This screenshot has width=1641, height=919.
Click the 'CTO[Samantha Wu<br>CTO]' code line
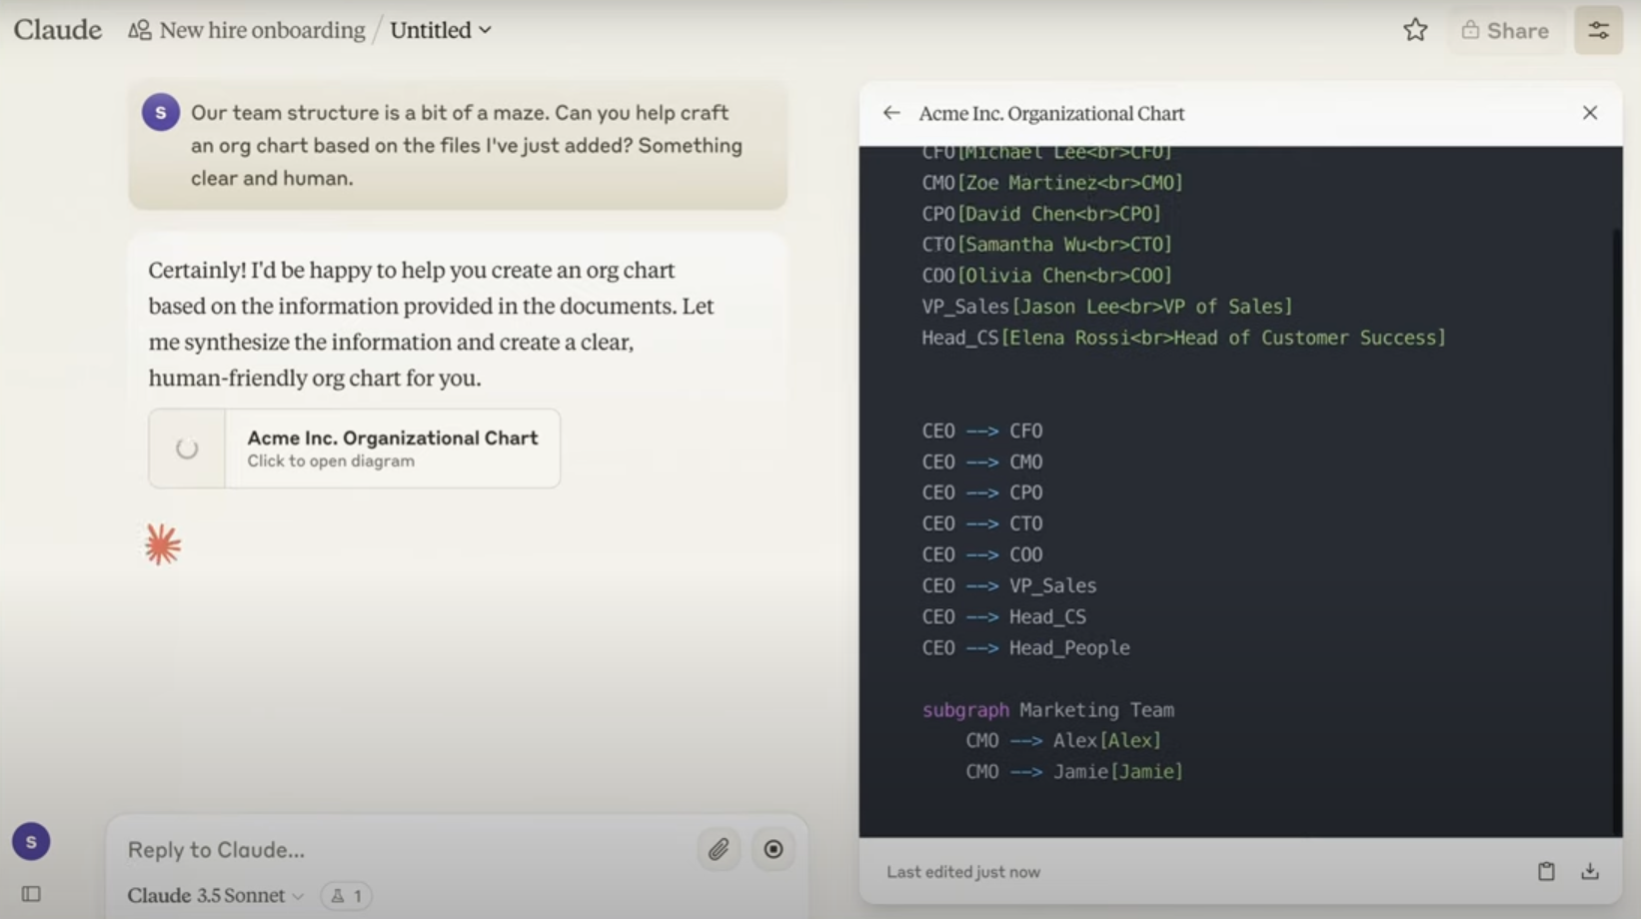tap(1047, 245)
